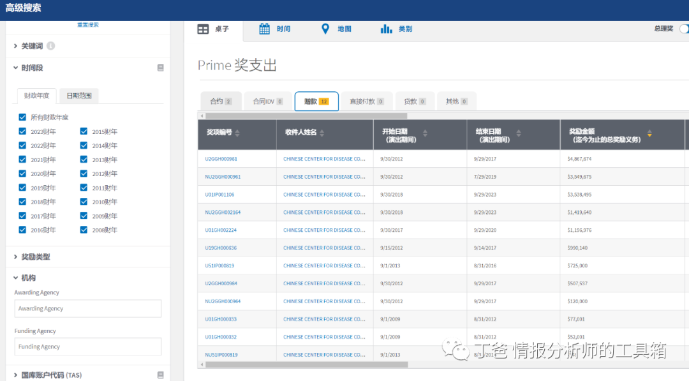Click the 重置搜索 link

[x=88, y=25]
